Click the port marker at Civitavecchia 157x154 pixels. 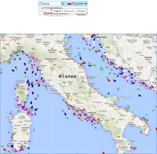59,94
